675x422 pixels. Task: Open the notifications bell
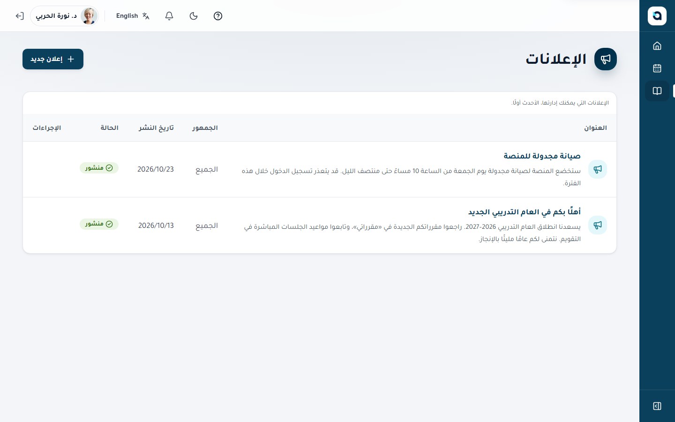[x=169, y=16]
